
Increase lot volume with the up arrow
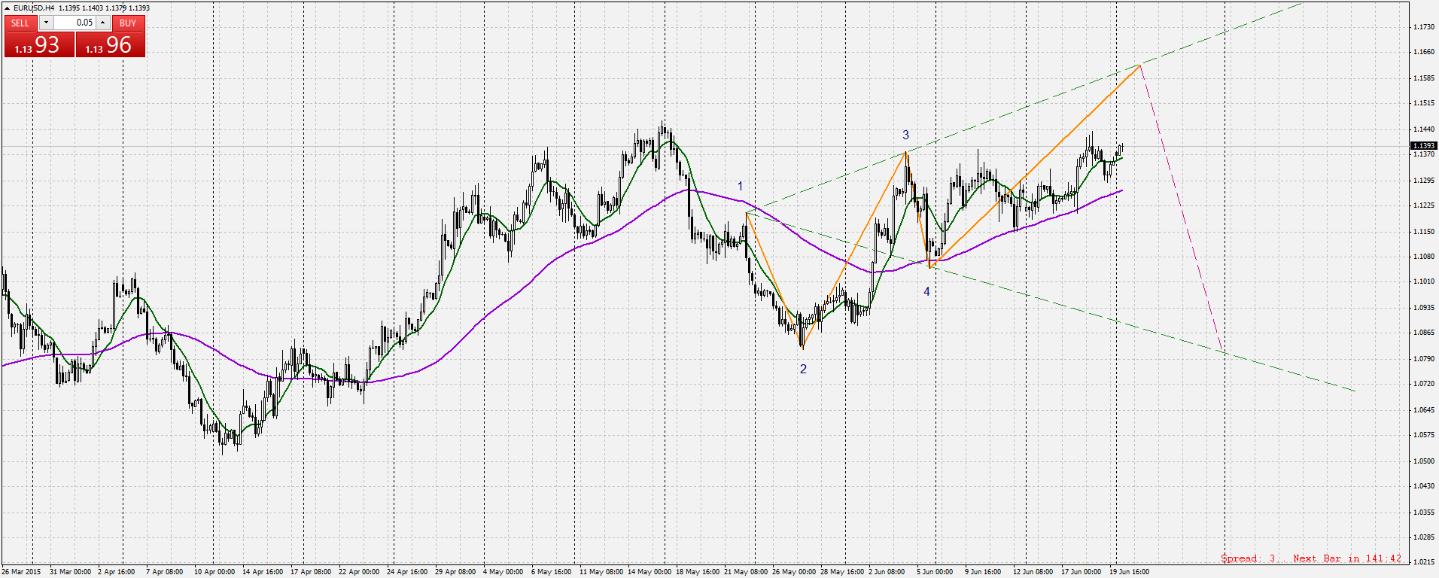103,23
